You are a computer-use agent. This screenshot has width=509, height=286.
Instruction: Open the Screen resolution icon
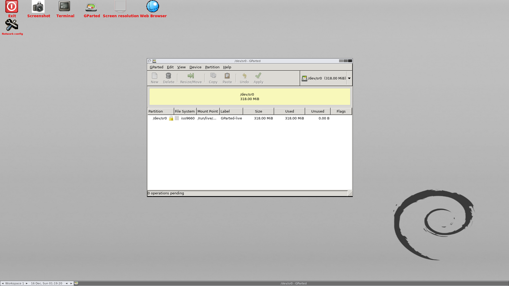[x=120, y=6]
